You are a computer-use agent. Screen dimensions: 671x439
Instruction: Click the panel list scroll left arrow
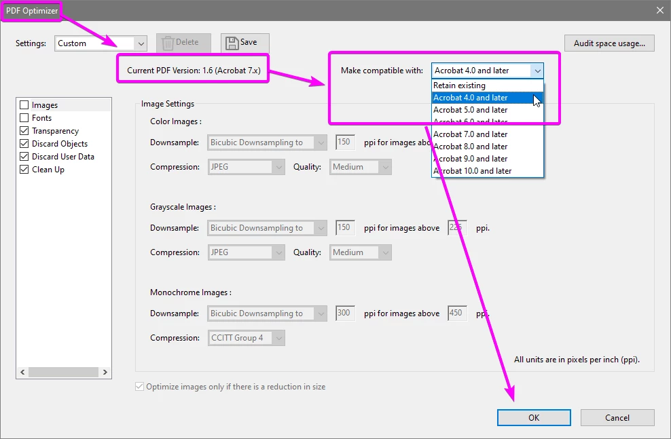click(x=22, y=373)
